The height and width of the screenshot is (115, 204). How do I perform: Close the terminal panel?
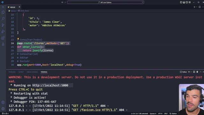coord(203,72)
